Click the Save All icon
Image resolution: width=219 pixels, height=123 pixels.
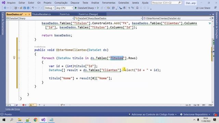[x=28, y=8]
